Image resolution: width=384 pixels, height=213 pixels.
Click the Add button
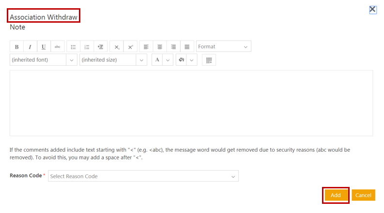(336, 195)
